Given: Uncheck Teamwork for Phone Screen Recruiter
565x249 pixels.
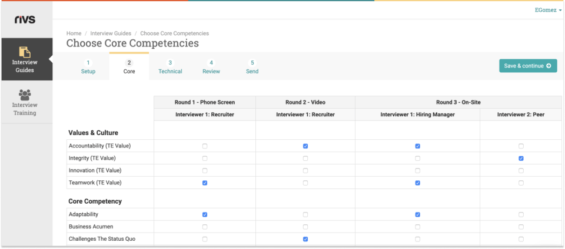Looking at the screenshot, I should (x=205, y=183).
